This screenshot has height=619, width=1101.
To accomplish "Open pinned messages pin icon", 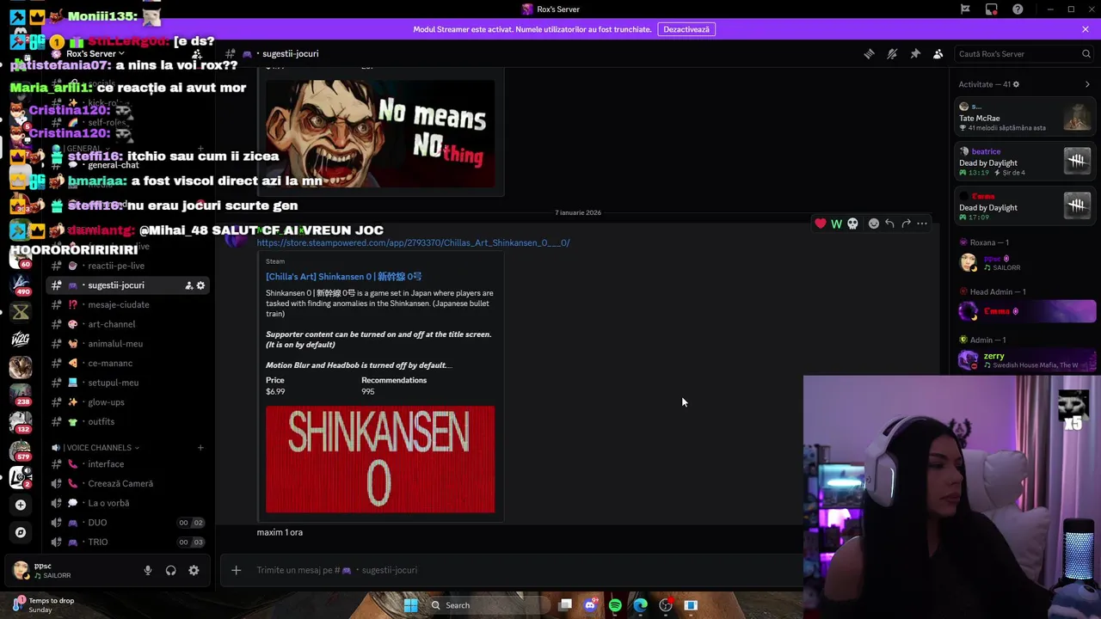I will point(915,53).
